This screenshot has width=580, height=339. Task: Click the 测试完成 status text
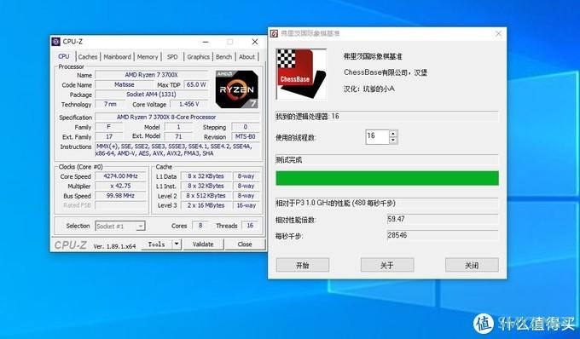(289, 160)
